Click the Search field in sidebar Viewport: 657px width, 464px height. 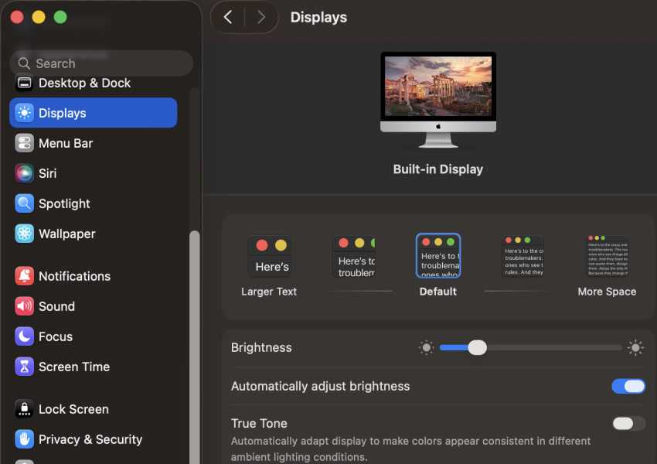100,63
